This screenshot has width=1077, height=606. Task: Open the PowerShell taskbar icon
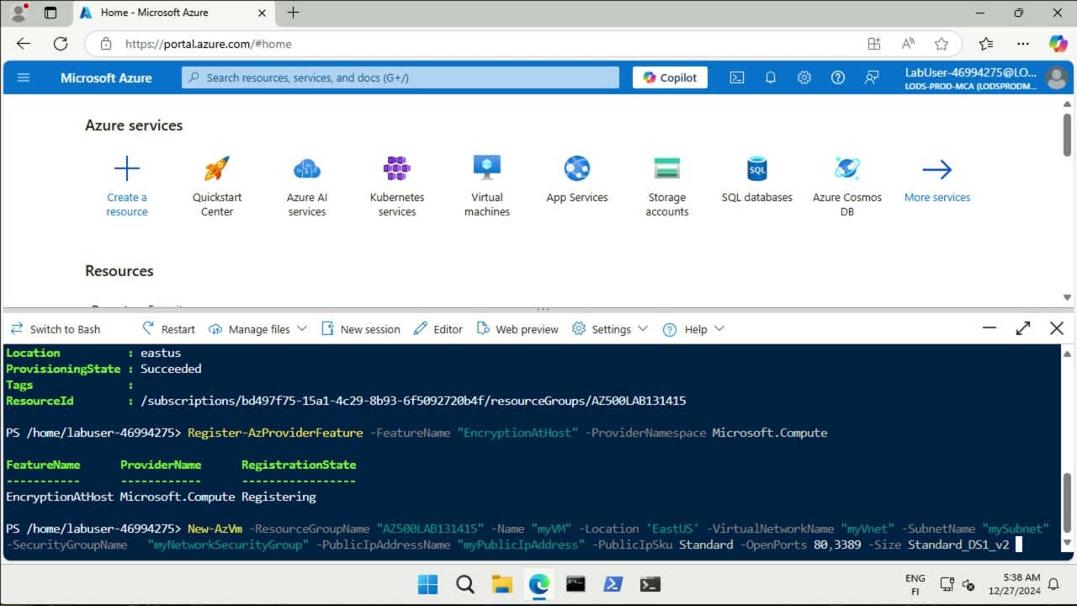pos(613,584)
